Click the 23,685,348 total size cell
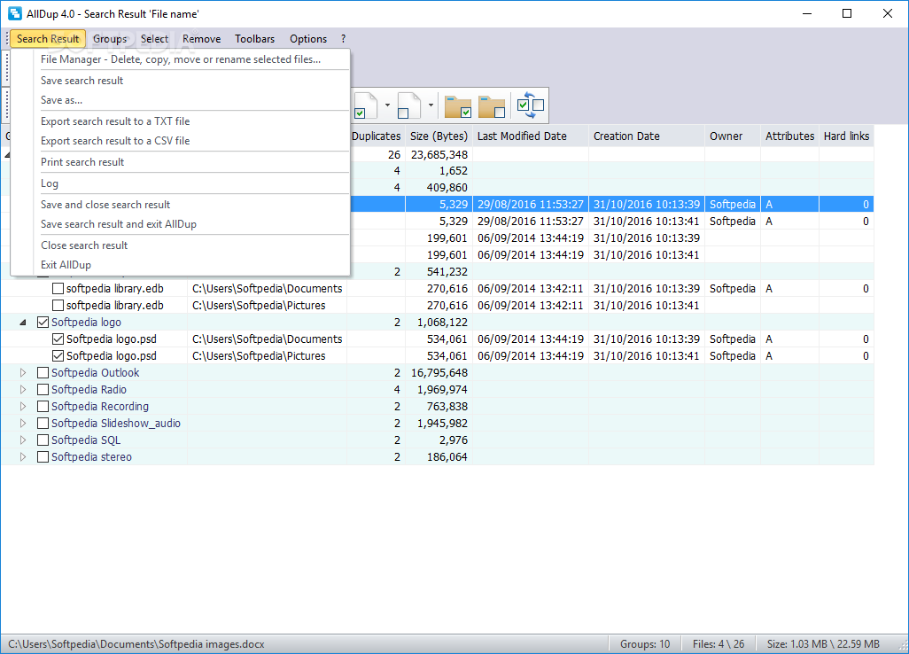Screen dimensions: 909x654 click(x=439, y=155)
